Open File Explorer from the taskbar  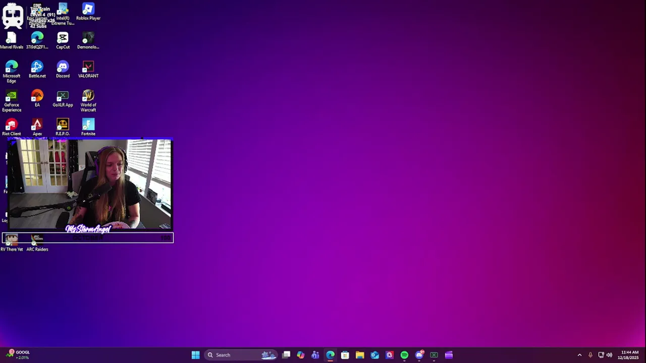point(360,355)
